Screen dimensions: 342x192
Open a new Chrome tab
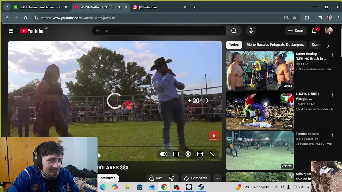click(194, 7)
